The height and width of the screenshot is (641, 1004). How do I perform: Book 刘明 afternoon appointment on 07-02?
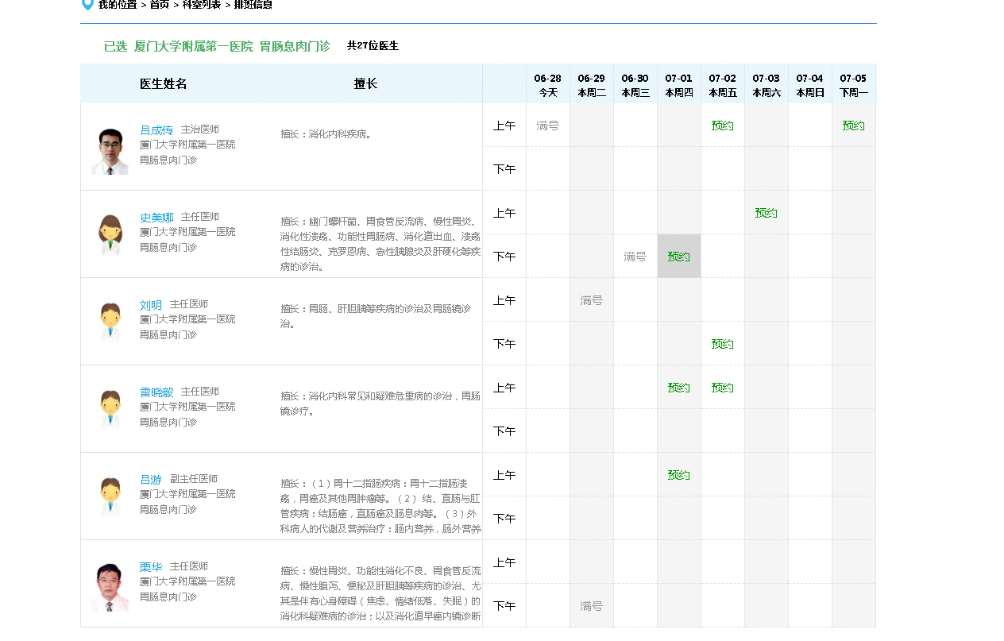click(x=722, y=344)
